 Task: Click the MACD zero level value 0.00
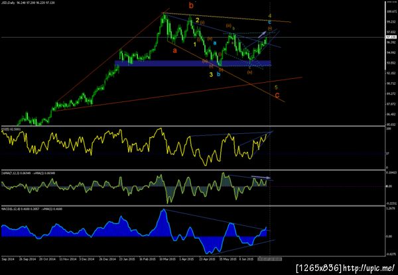pos(391,237)
